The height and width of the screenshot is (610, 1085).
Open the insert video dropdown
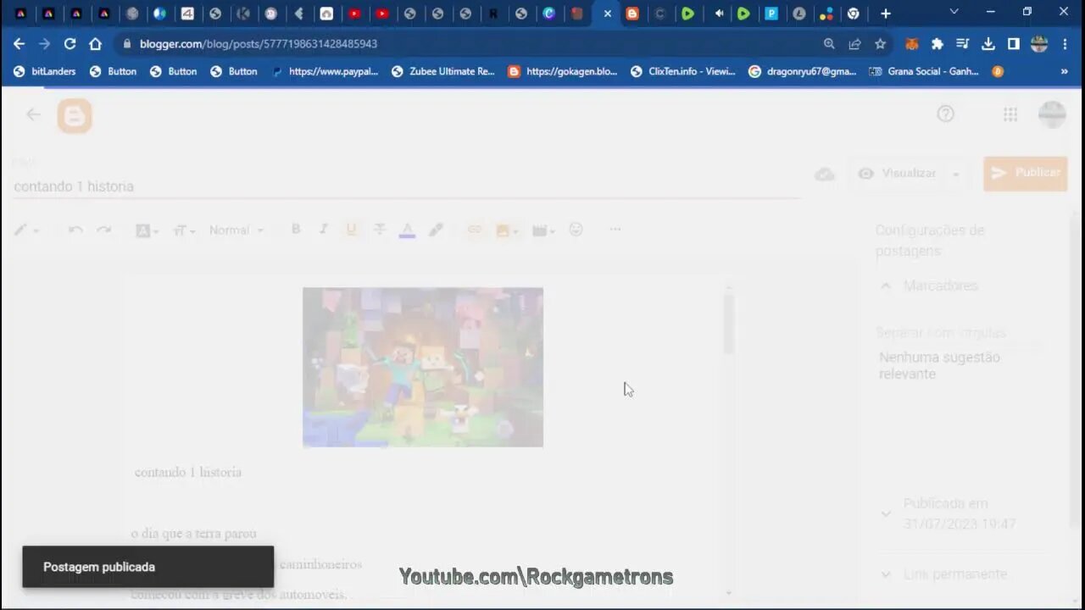pyautogui.click(x=543, y=230)
